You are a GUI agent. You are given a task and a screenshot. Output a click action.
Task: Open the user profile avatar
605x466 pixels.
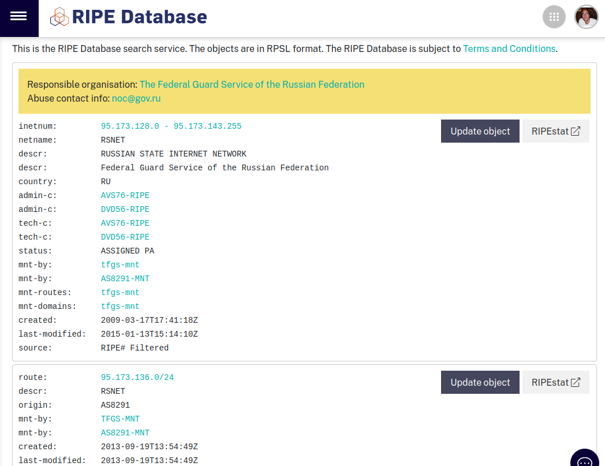click(x=586, y=17)
